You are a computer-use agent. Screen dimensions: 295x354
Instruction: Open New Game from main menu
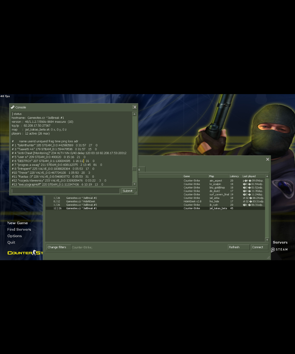[17, 223]
